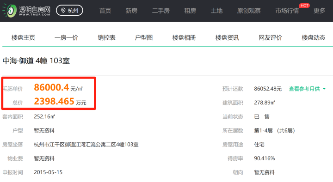Select the 所在层数 value 第1-4层 (共6层)
Screen dimensions: 333x182
(x=274, y=131)
